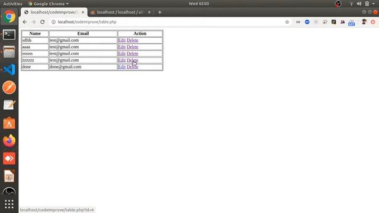Click the blue circular extension icon
Viewport: 379px width, 213px height.
pos(307,22)
